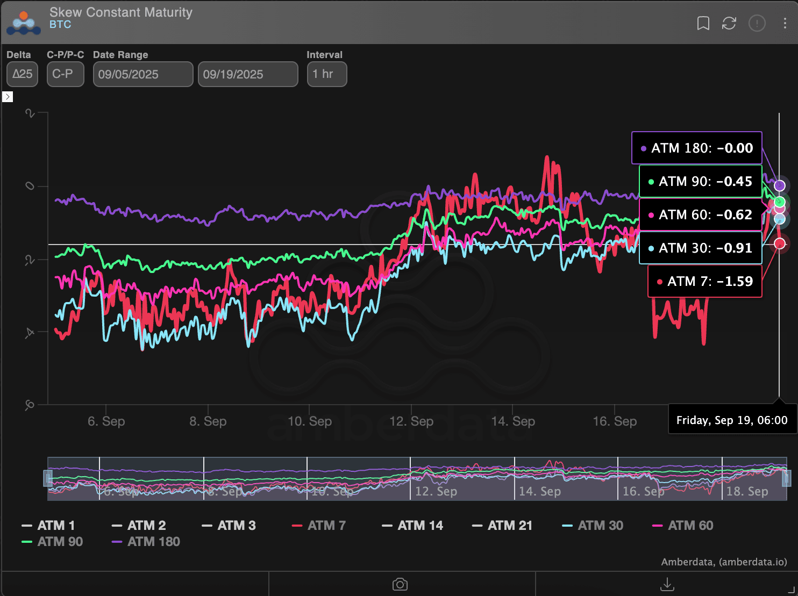798x596 pixels.
Task: Open the start date picker 09/05/2025
Action: point(142,74)
